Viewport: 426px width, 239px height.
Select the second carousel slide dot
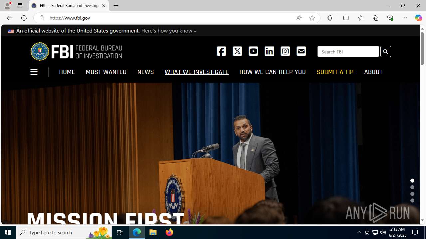(x=412, y=187)
